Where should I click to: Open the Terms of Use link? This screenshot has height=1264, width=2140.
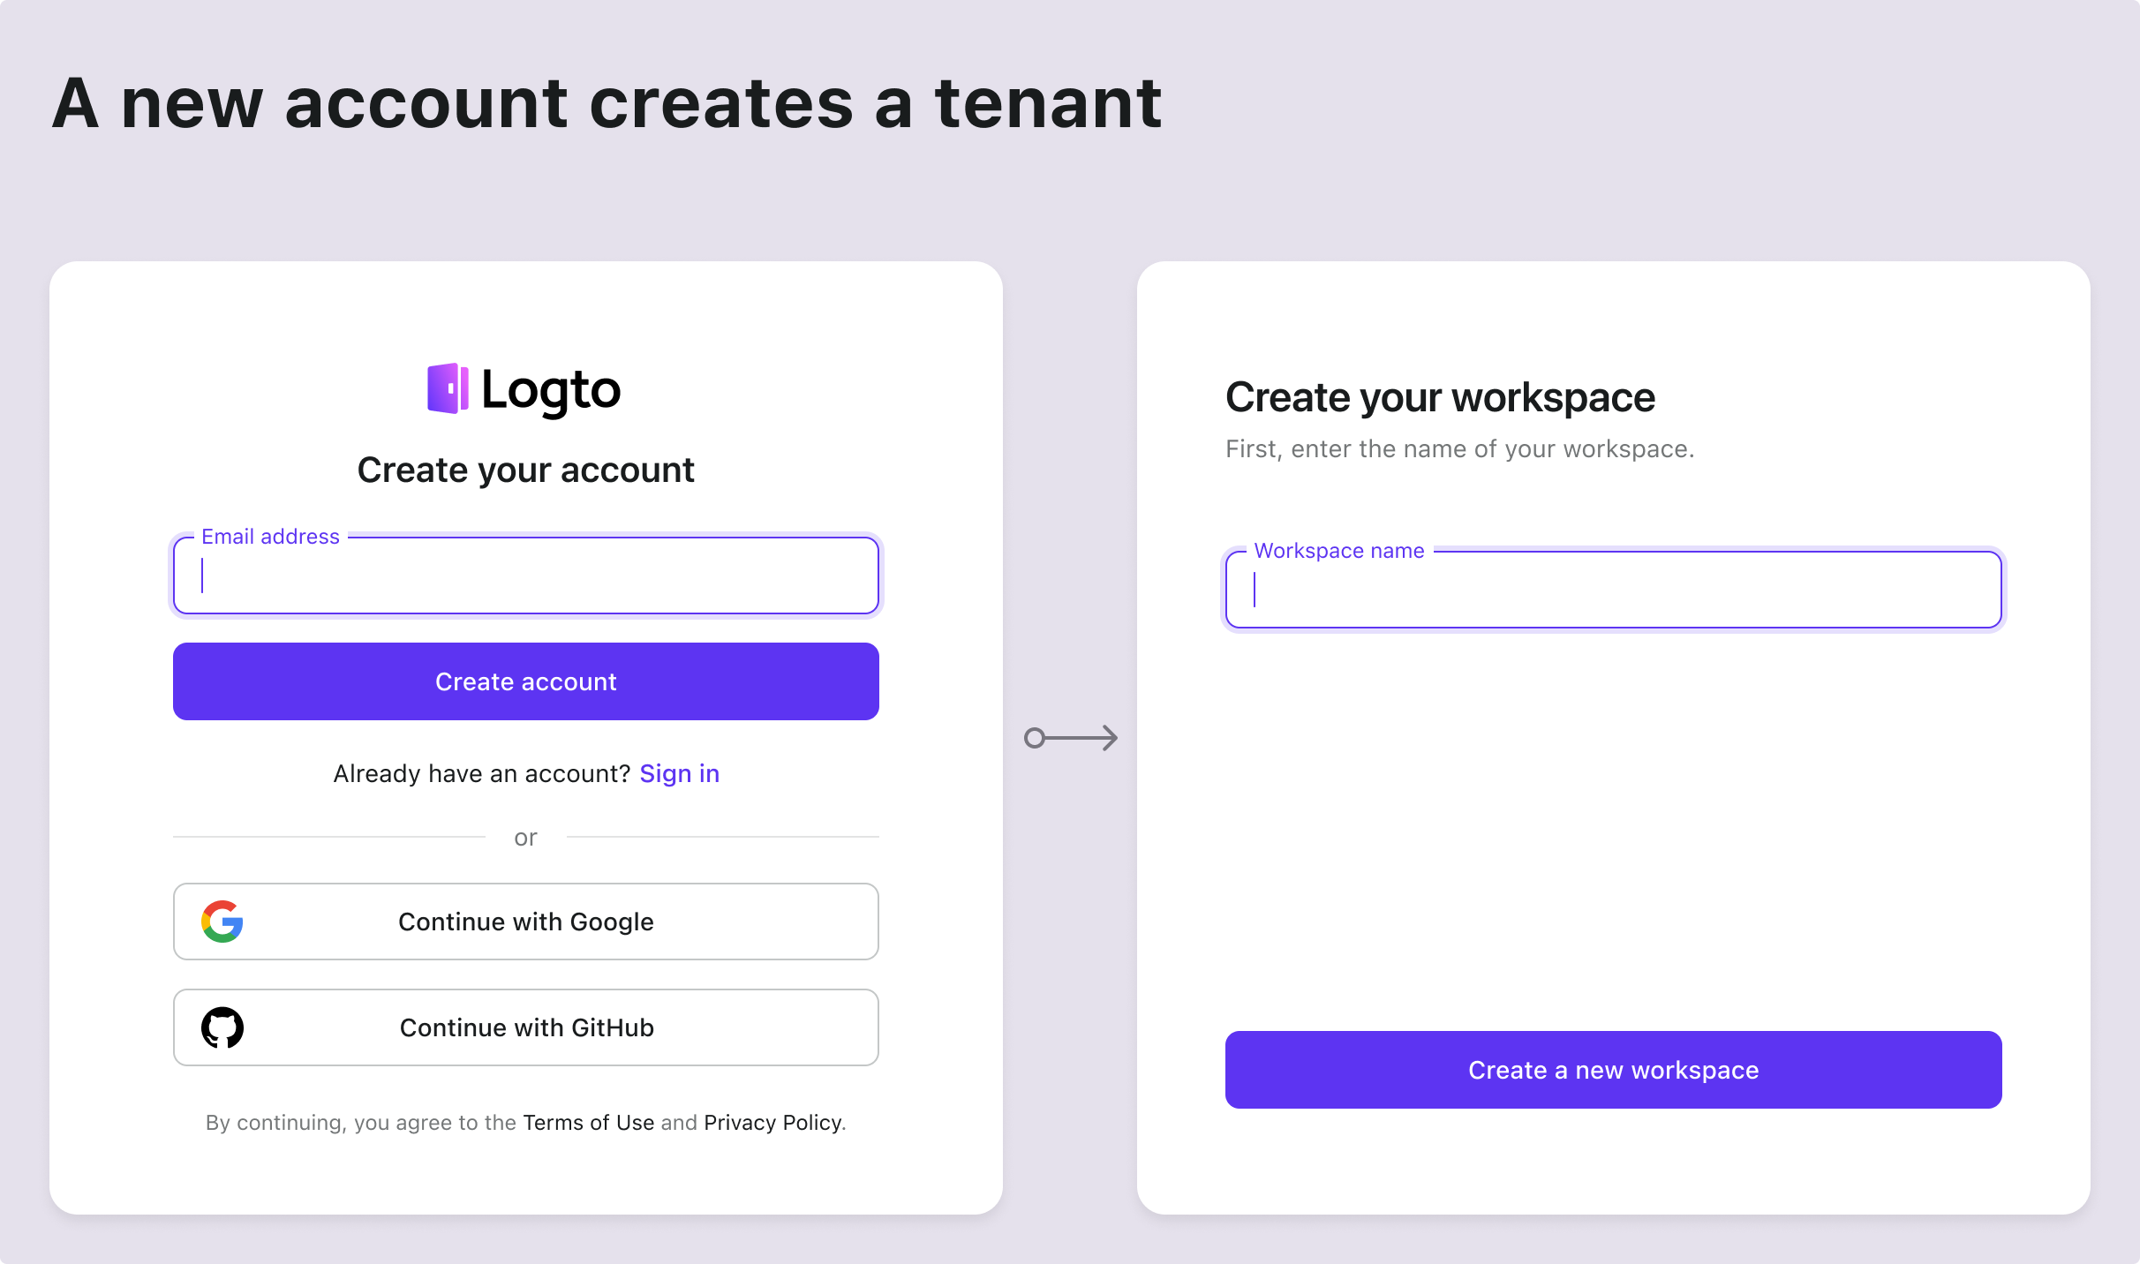[588, 1122]
